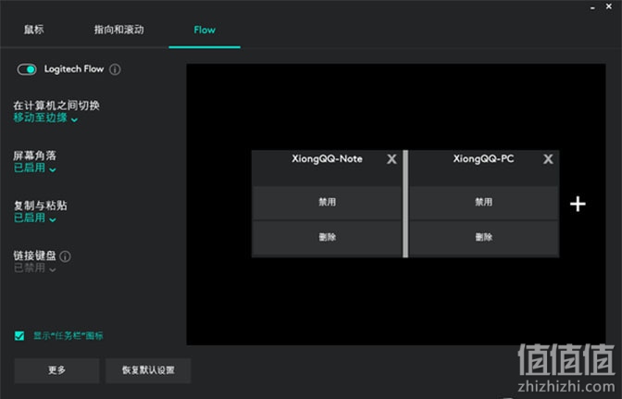This screenshot has width=622, height=399.
Task: Click 禁用 under XiongQQ-Note
Action: (x=327, y=202)
